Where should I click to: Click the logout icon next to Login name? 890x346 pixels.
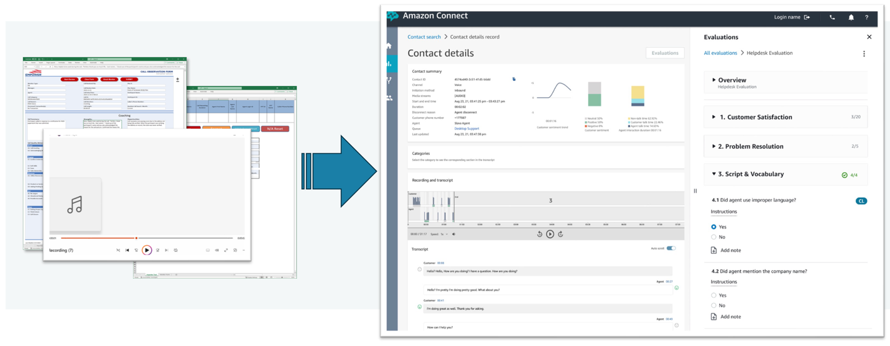[807, 17]
